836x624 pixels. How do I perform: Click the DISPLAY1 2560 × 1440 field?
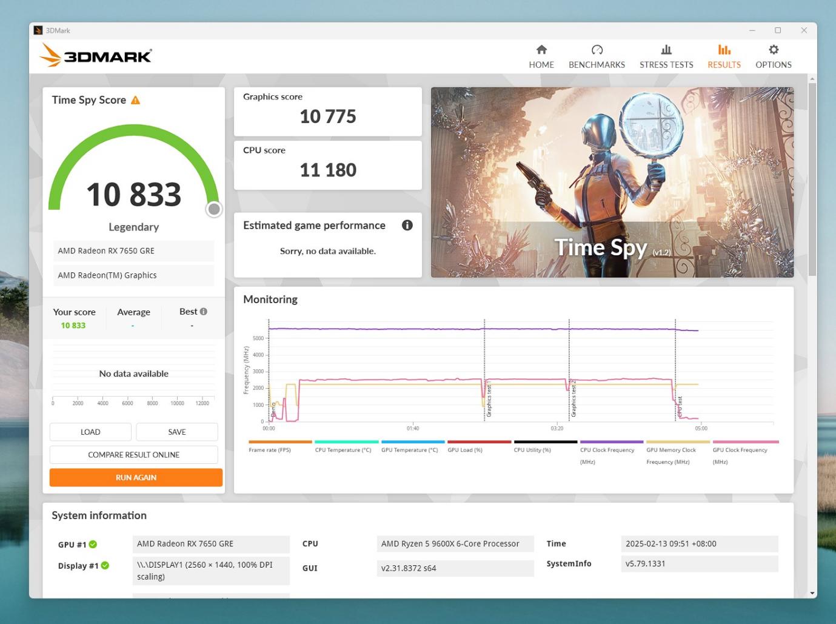point(210,571)
